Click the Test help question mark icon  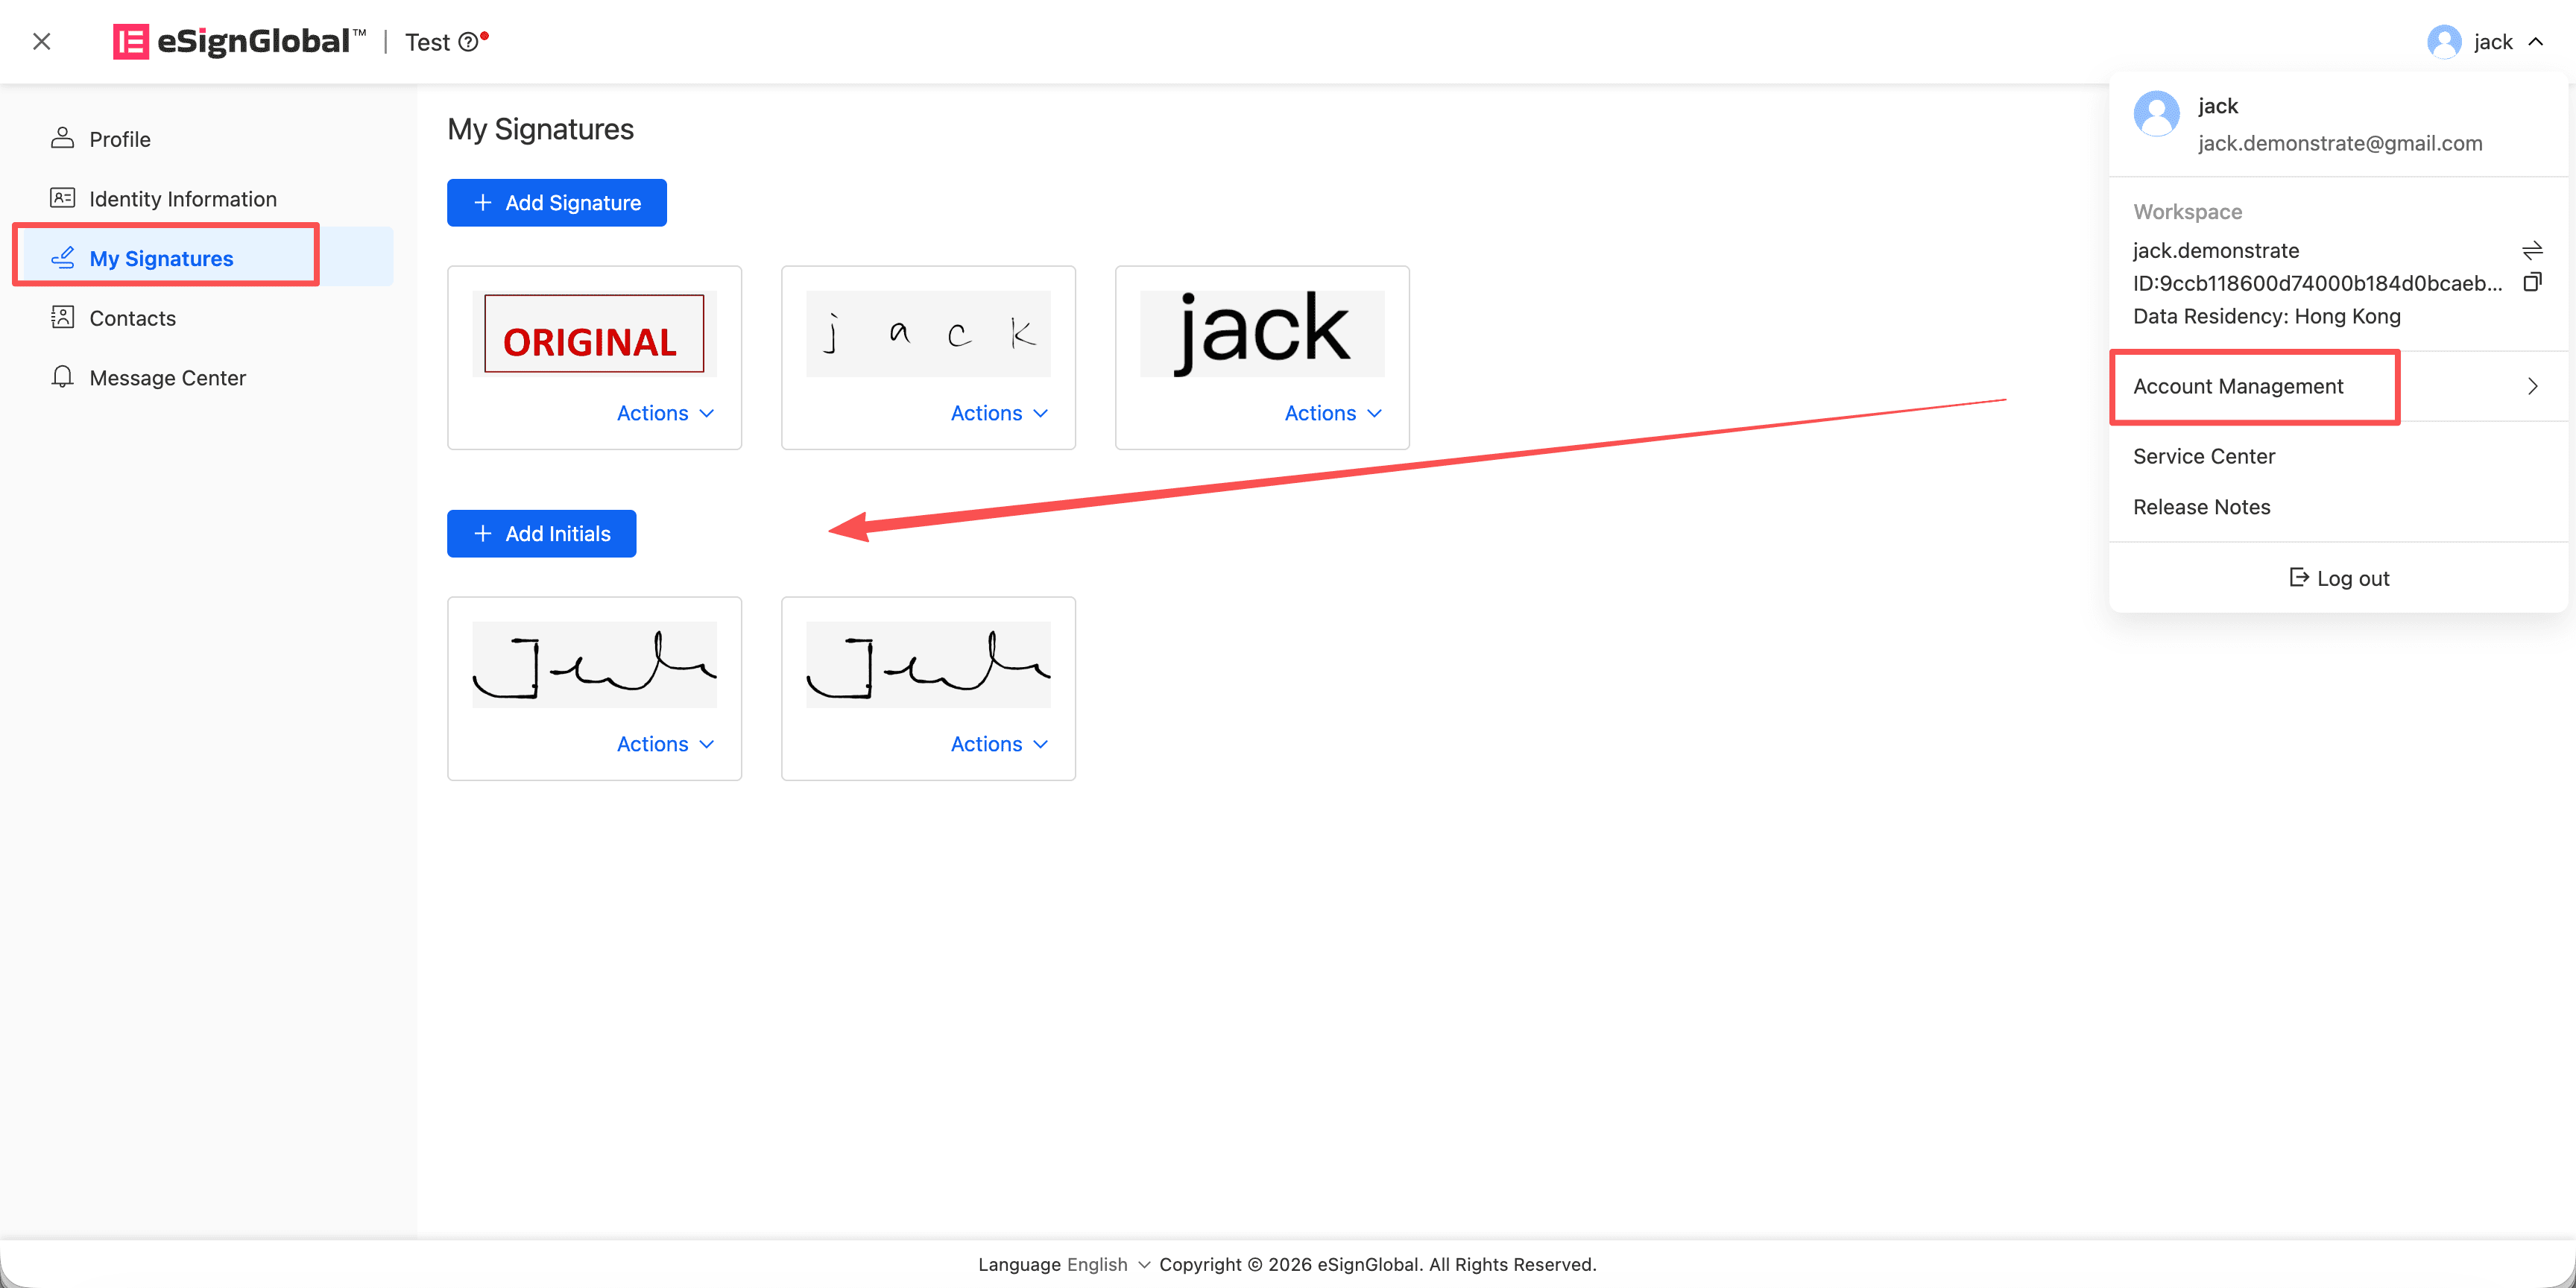(468, 42)
